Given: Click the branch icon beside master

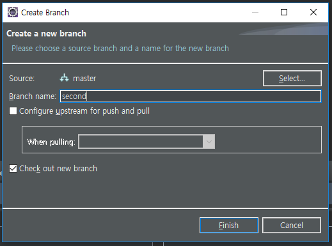Looking at the screenshot, I should [64, 78].
